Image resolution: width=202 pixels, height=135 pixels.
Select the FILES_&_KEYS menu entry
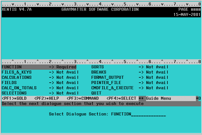17,72
